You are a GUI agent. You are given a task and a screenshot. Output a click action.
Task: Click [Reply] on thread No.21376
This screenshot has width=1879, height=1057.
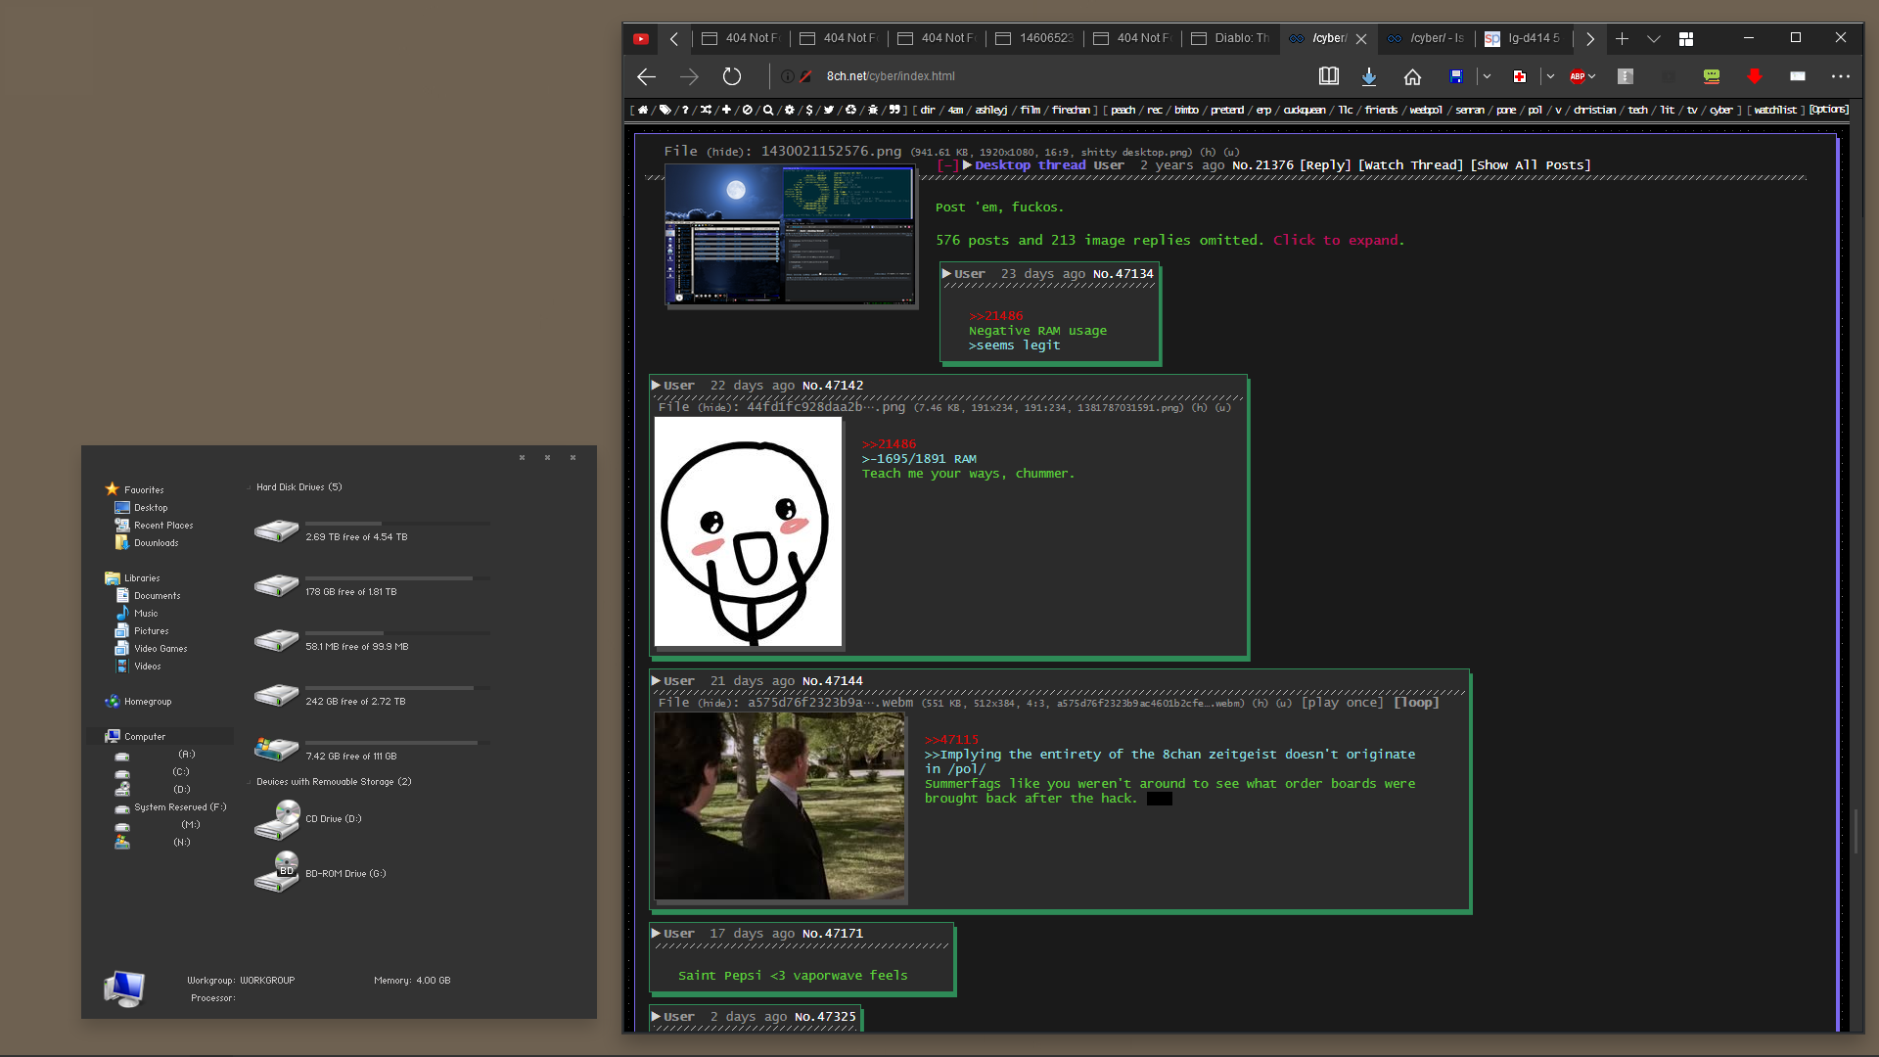(1325, 165)
